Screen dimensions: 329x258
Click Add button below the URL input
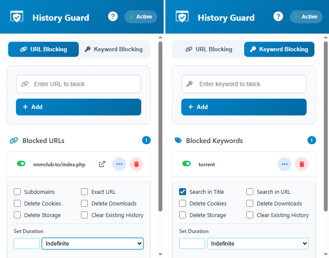[78, 107]
